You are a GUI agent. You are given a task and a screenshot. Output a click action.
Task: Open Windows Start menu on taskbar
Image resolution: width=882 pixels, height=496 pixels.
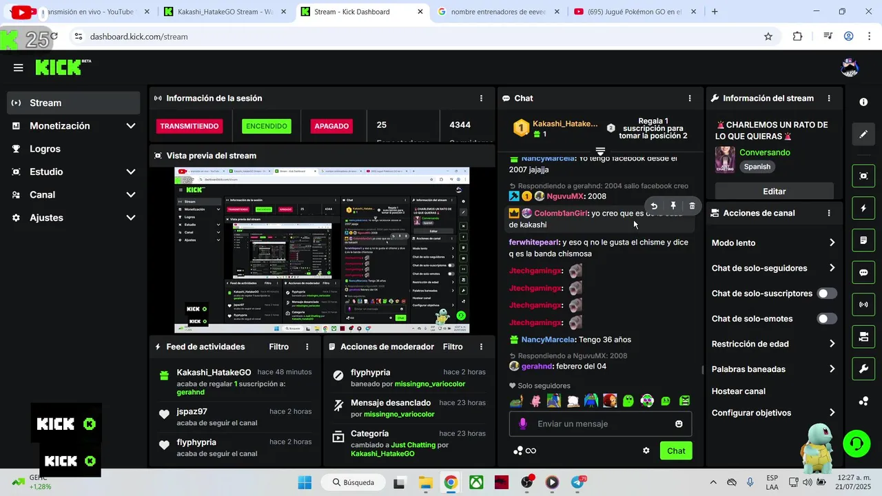click(305, 482)
